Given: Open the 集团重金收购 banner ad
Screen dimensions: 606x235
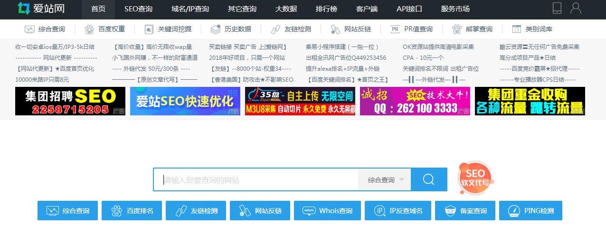Looking at the screenshot, I should point(530,101).
